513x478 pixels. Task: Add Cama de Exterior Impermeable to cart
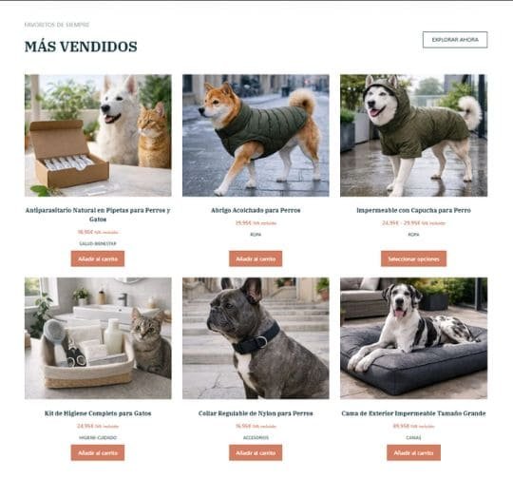click(x=413, y=452)
